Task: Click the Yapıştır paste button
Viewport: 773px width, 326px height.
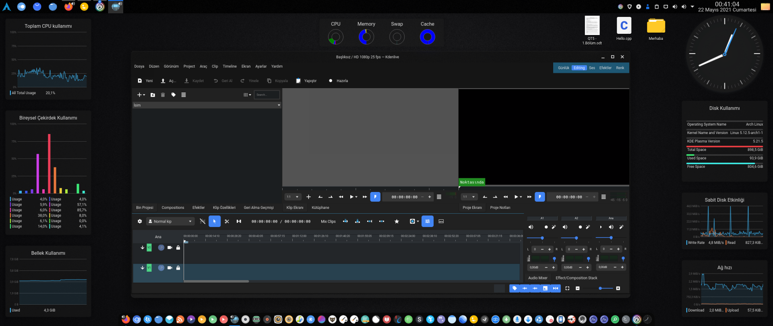Action: coord(306,81)
